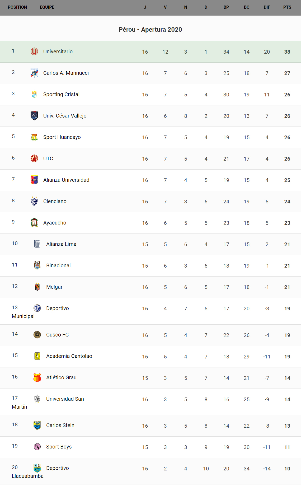Screen dimensions: 301x486
Task: Click the Cusco FC round crest
Action: (37, 335)
